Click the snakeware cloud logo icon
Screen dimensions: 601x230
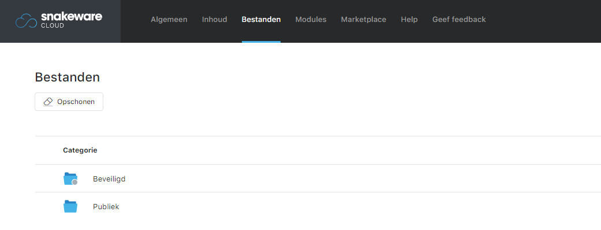(26, 21)
